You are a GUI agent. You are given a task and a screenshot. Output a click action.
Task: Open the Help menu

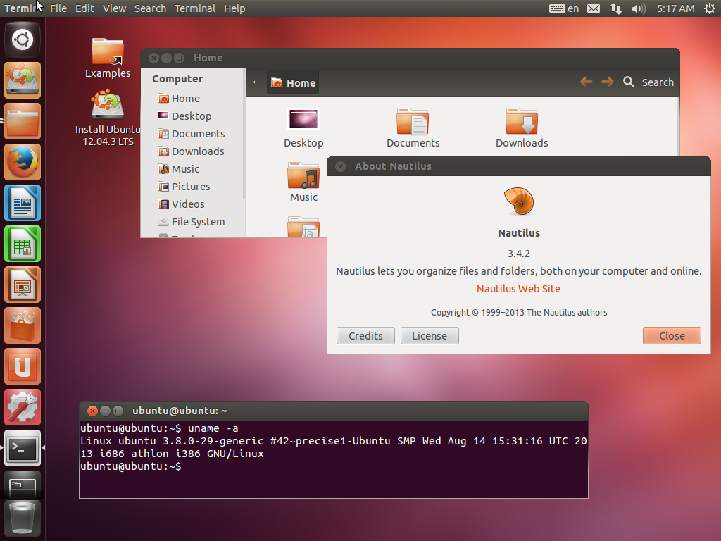click(x=234, y=8)
